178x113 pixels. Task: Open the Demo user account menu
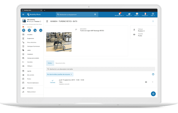(137, 15)
